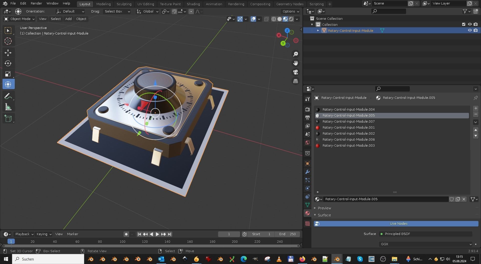481x264 pixels.
Task: Toggle fake user shield icon
Action: (451, 199)
